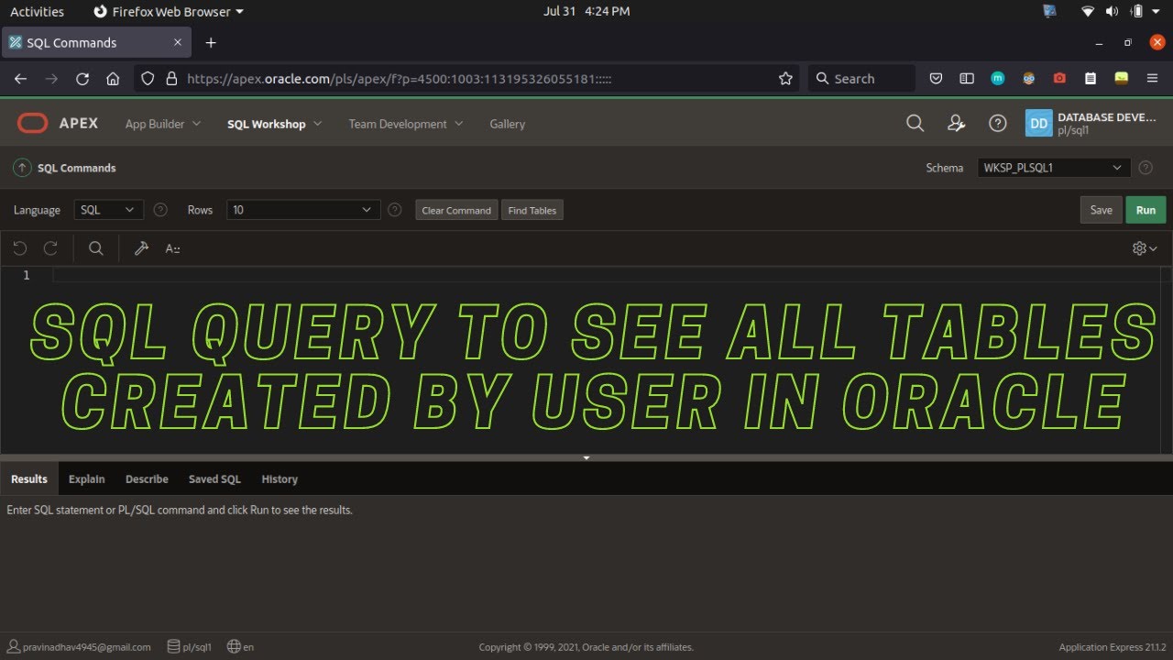Screen dimensions: 1173x660
Task: Click the editor Find magnifier icon
Action: tap(95, 248)
